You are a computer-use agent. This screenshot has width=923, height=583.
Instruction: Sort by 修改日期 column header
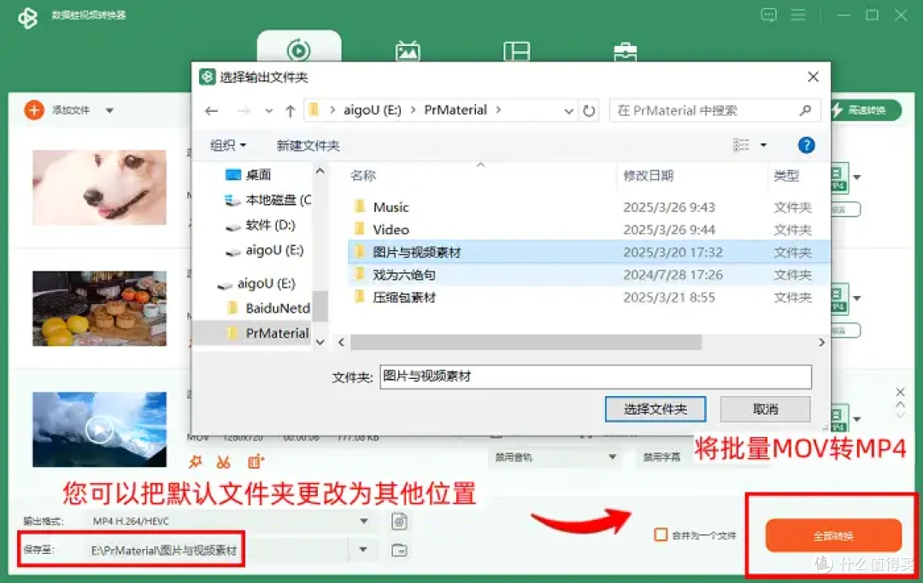[648, 175]
